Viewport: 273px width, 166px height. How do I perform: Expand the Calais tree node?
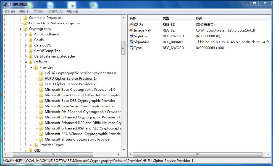[26, 40]
